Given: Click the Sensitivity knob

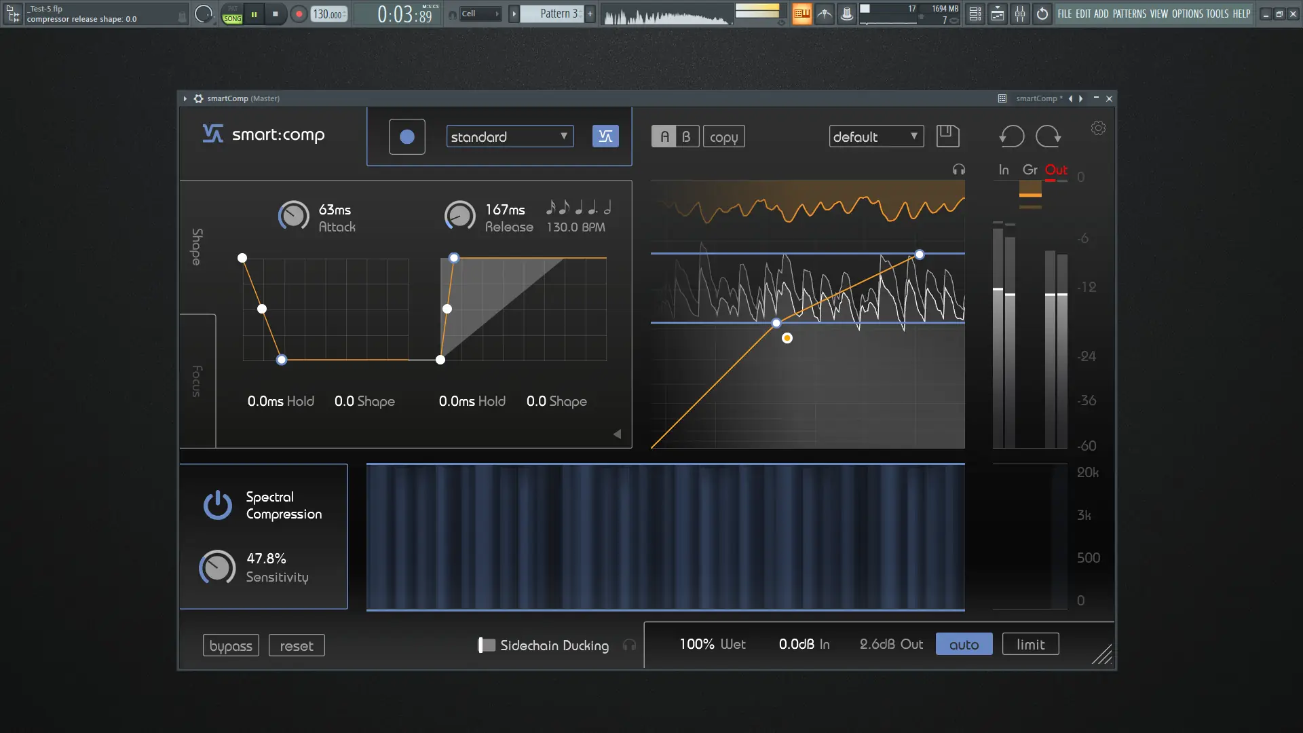Looking at the screenshot, I should click(217, 567).
